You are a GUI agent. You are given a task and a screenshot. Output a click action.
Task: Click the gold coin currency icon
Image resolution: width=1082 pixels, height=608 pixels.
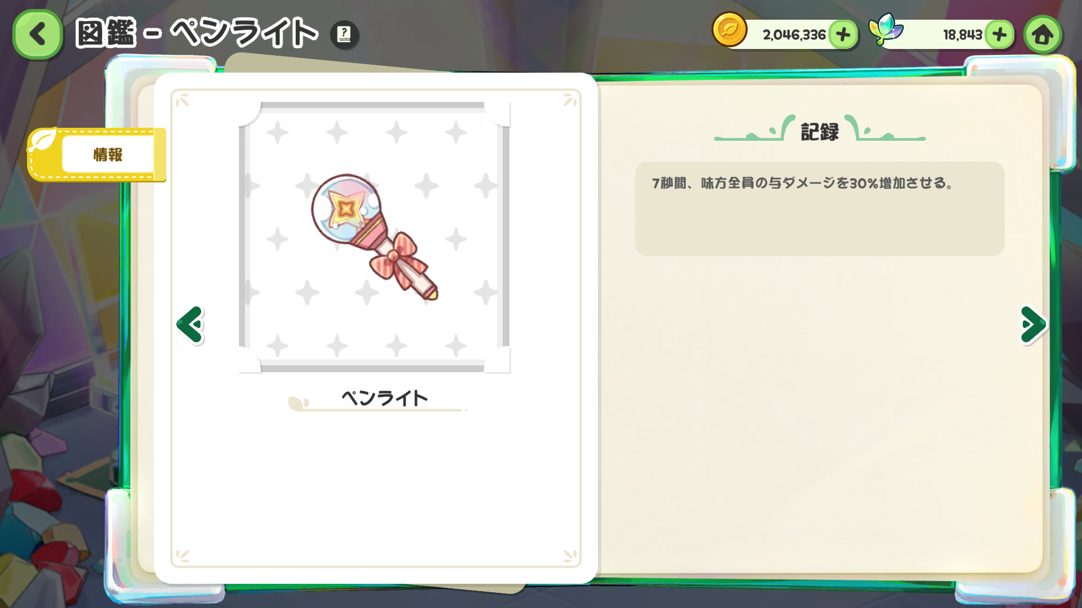click(729, 30)
